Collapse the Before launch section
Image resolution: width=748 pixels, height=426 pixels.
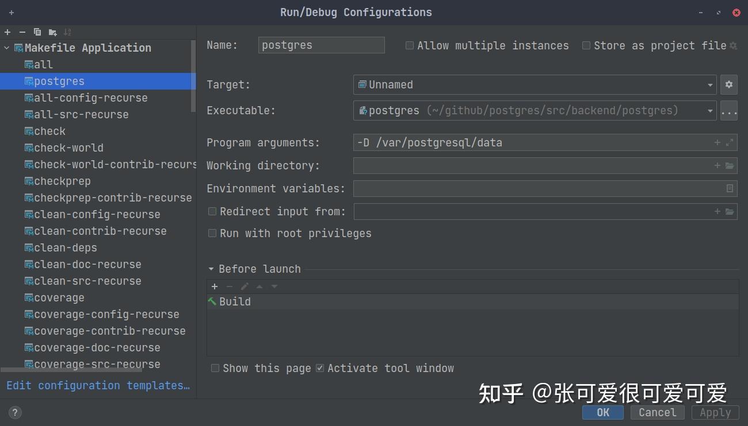211,269
